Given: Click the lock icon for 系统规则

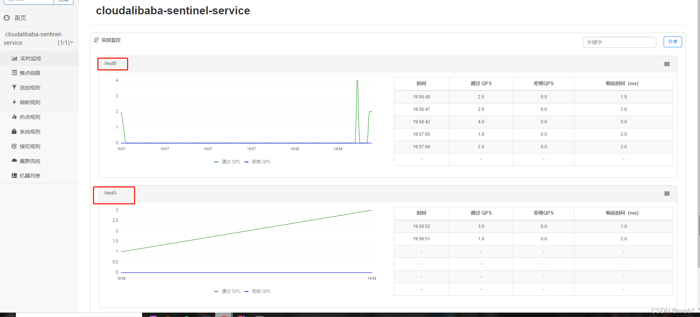Looking at the screenshot, I should (x=14, y=131).
